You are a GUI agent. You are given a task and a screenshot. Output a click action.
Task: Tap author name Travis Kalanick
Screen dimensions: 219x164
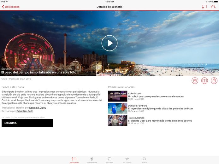click(x=136, y=118)
